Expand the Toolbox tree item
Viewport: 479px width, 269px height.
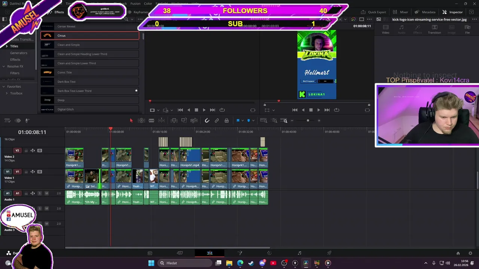6,93
